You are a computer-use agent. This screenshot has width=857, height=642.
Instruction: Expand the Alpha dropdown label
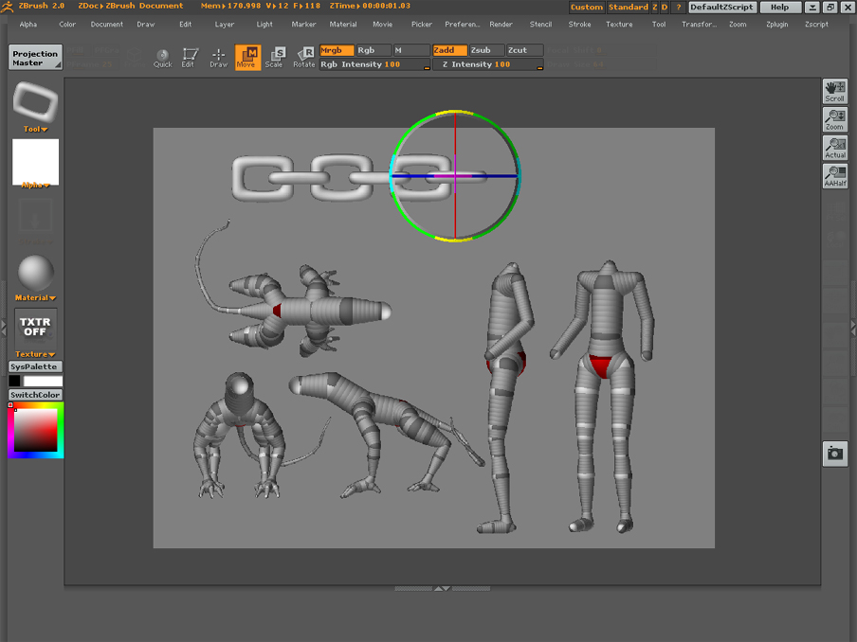point(35,186)
